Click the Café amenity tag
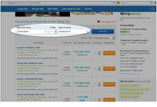The image size is (157, 107). [x=147, y=89]
